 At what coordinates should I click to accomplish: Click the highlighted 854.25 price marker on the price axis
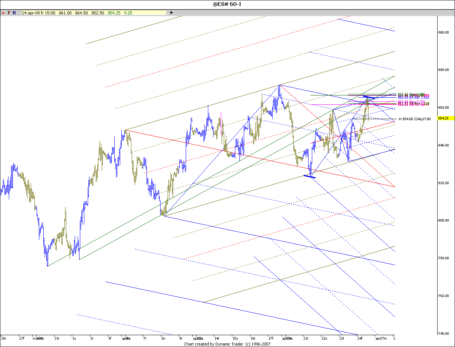(x=446, y=118)
